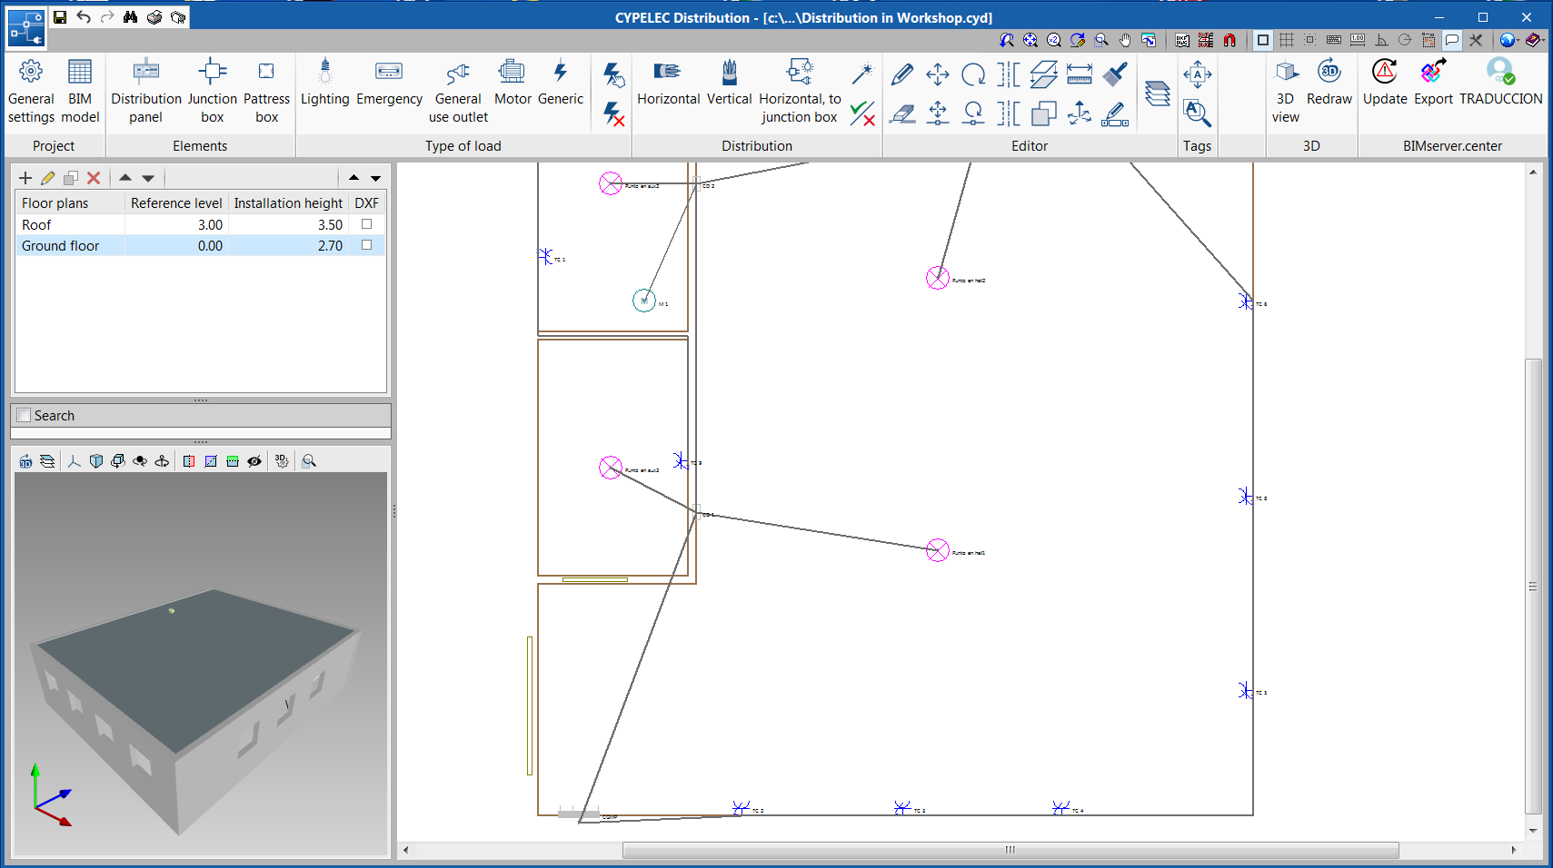Add a new floor plan with the plus button

pyautogui.click(x=25, y=177)
